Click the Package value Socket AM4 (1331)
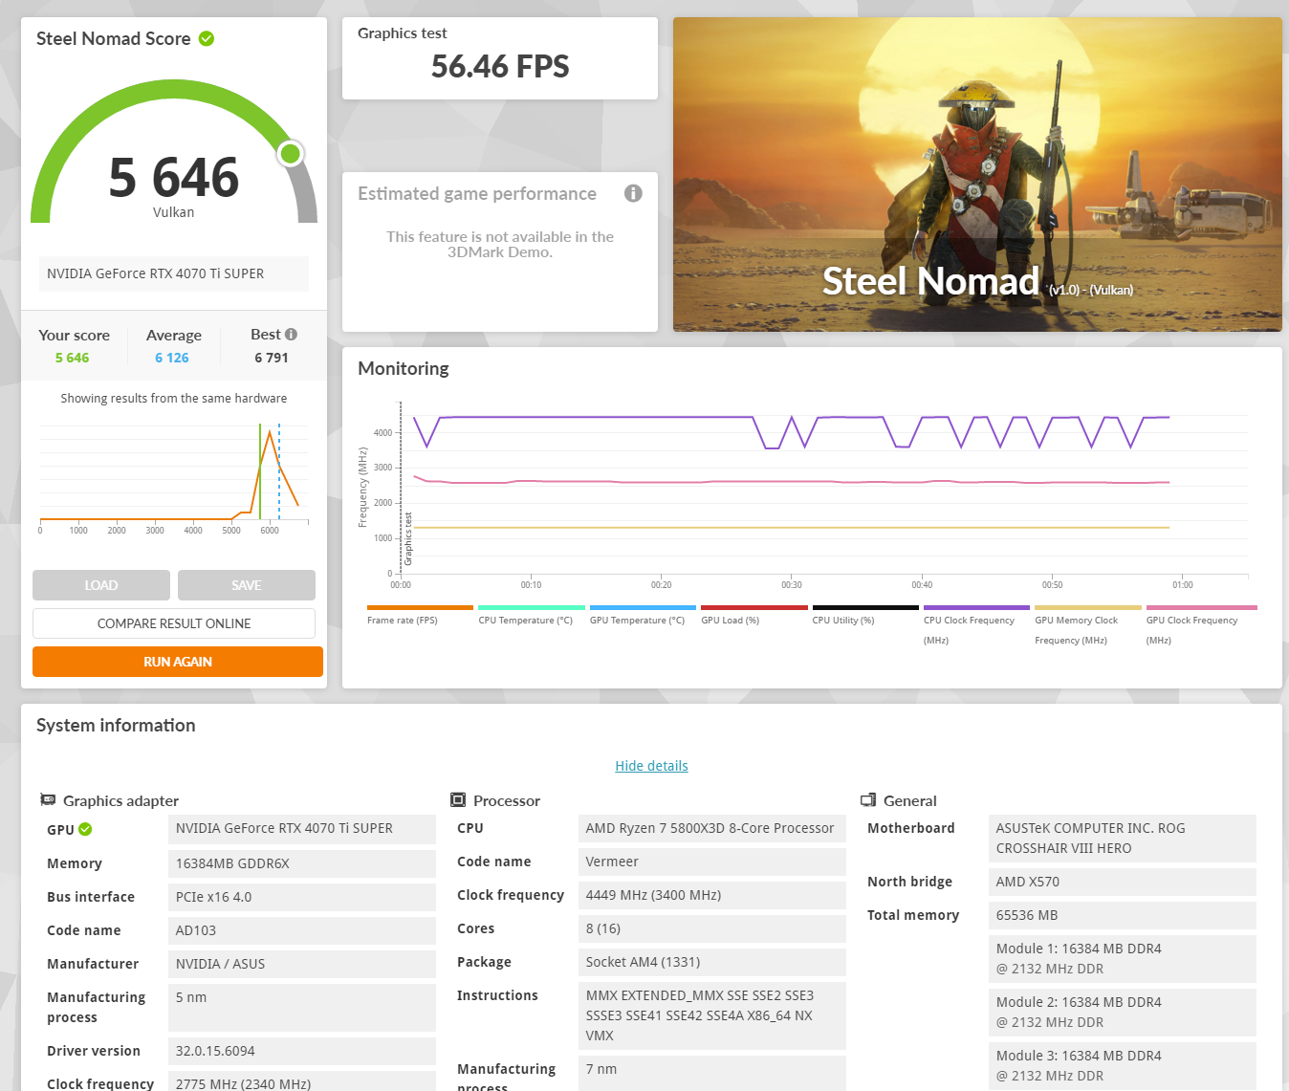Viewport: 1289px width, 1091px height. 712,962
